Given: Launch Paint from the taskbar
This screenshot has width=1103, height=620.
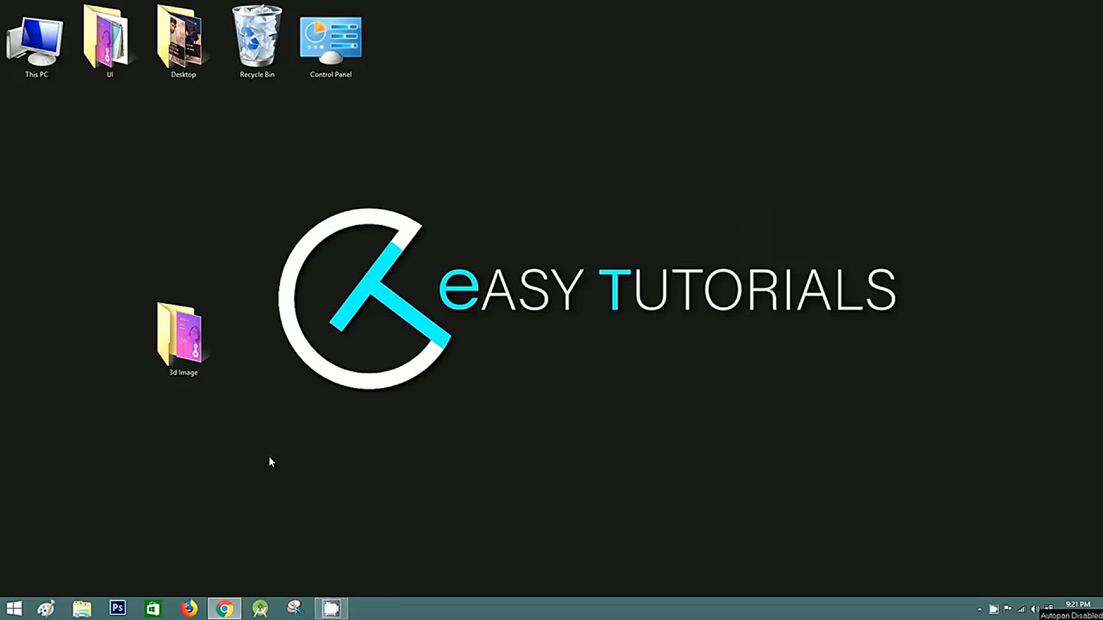Looking at the screenshot, I should click(x=46, y=609).
